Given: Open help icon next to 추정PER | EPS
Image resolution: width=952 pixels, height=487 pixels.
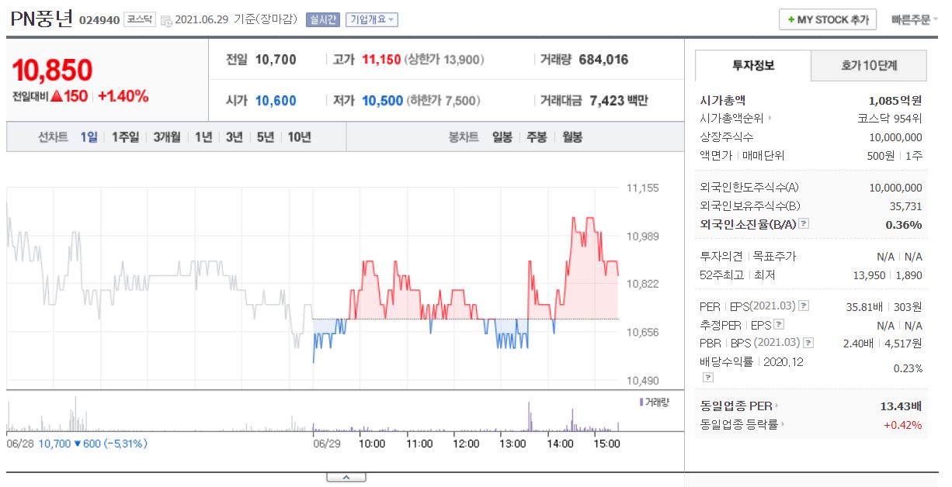Looking at the screenshot, I should tap(779, 325).
